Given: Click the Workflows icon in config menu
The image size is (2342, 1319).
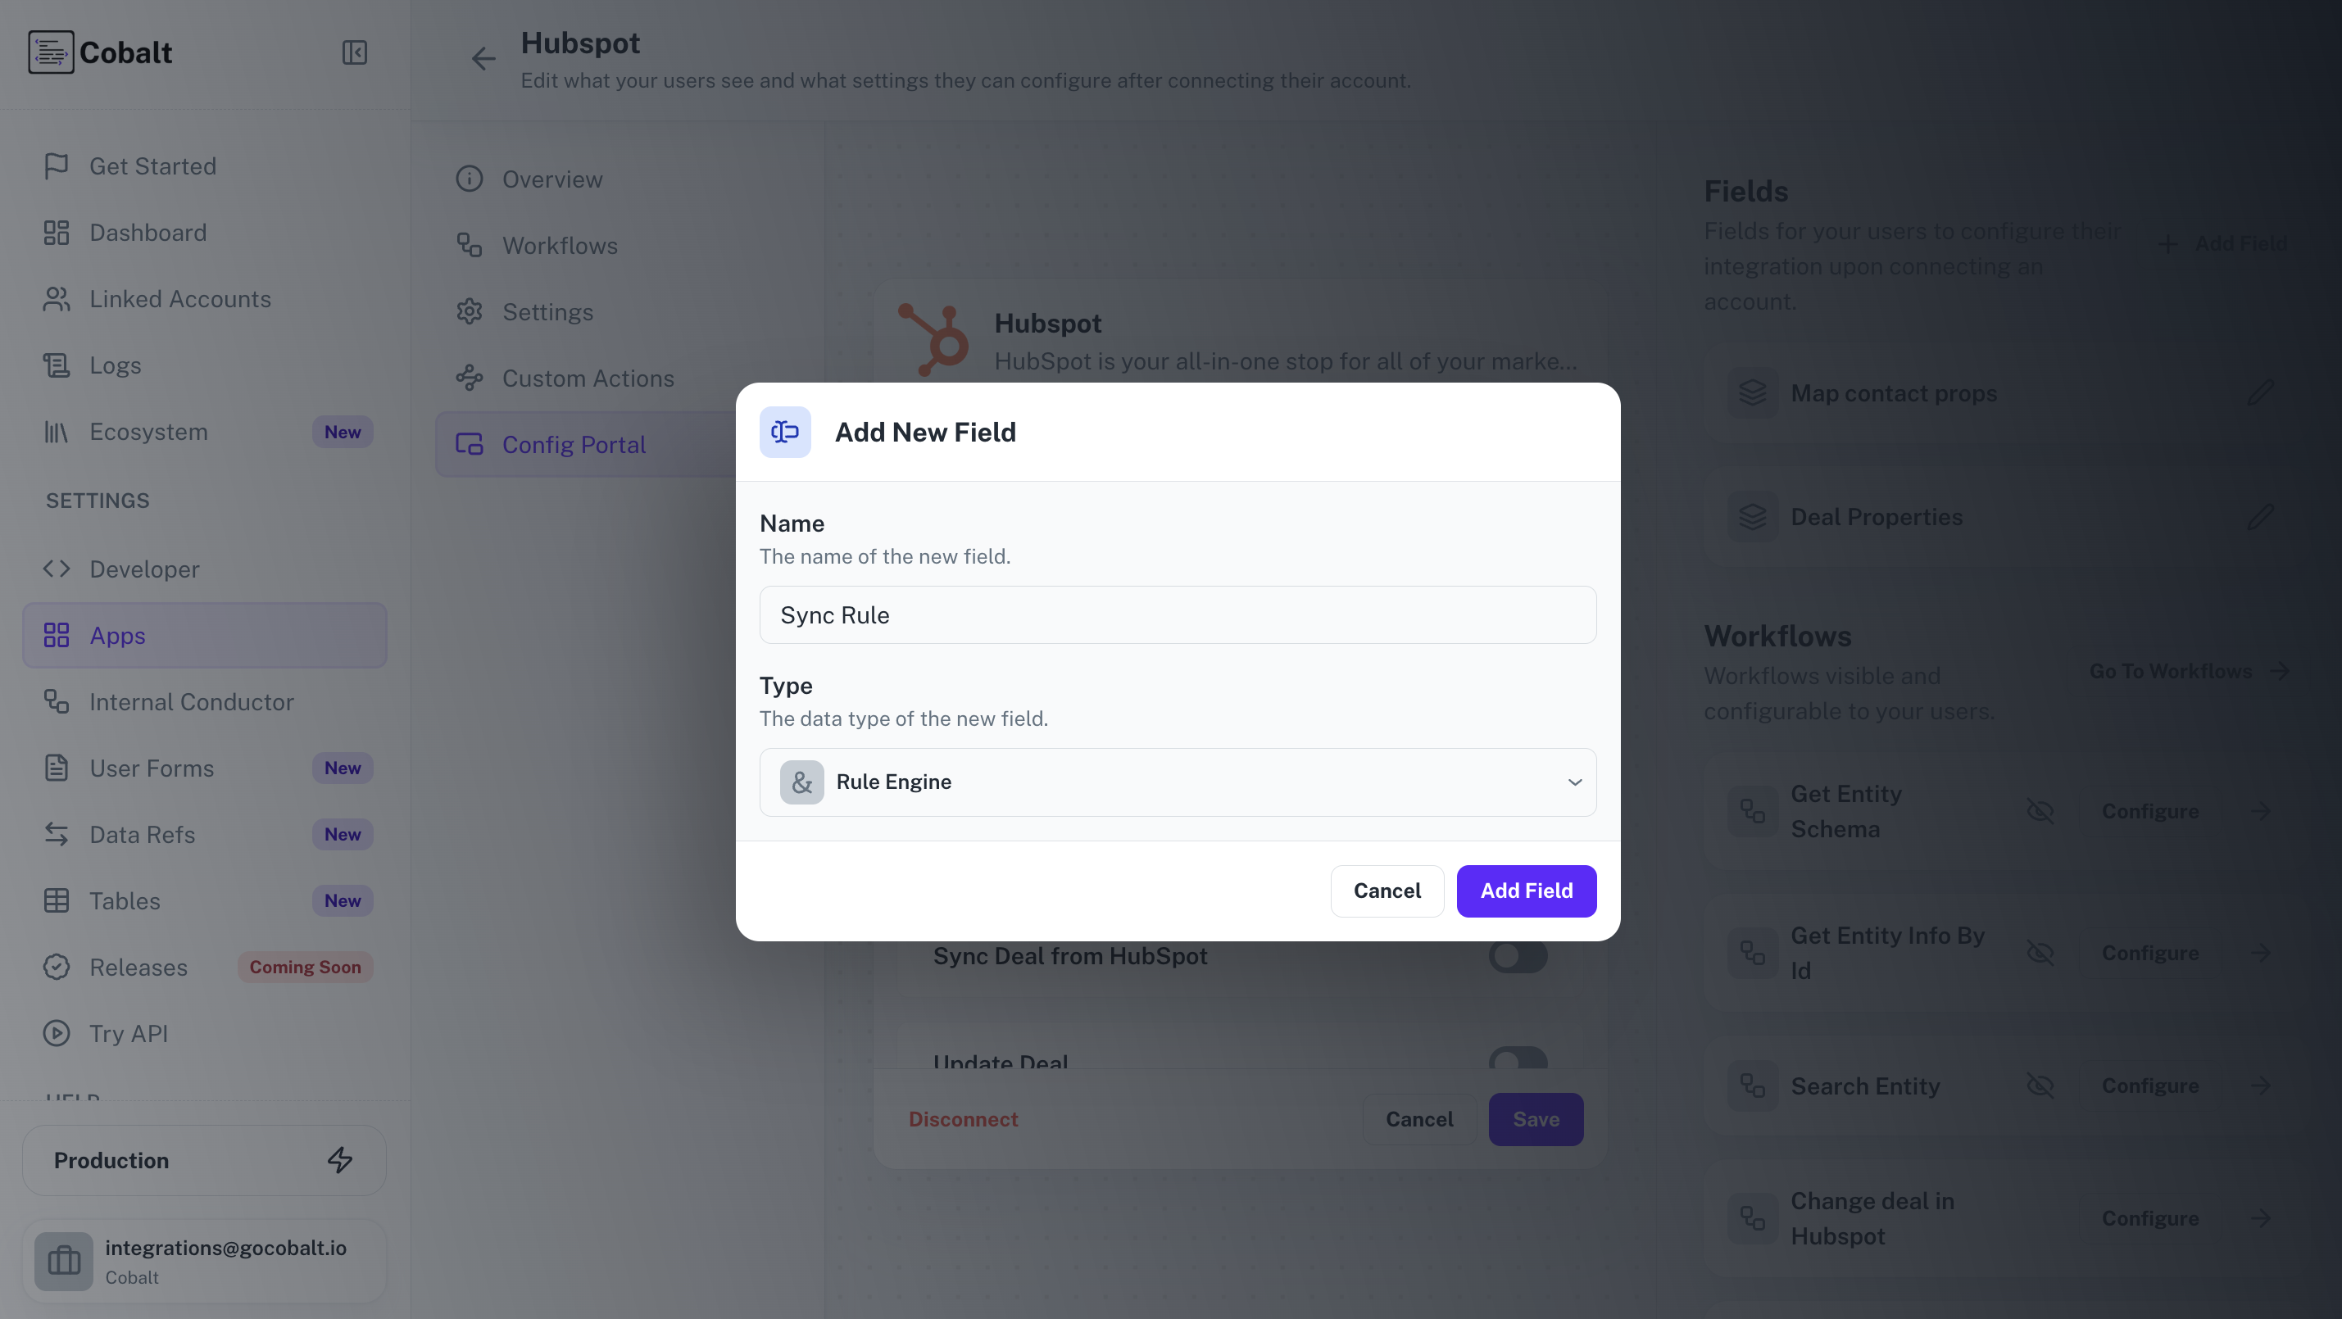Looking at the screenshot, I should [x=469, y=246].
